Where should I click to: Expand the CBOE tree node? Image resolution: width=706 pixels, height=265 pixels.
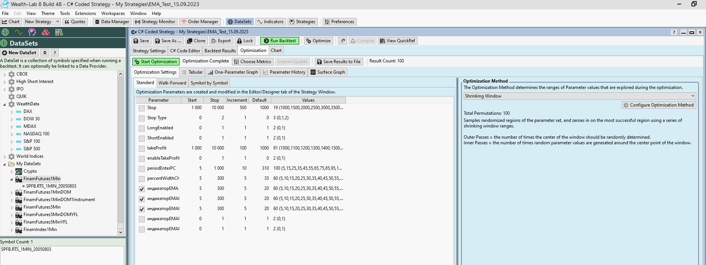pyautogui.click(x=5, y=74)
